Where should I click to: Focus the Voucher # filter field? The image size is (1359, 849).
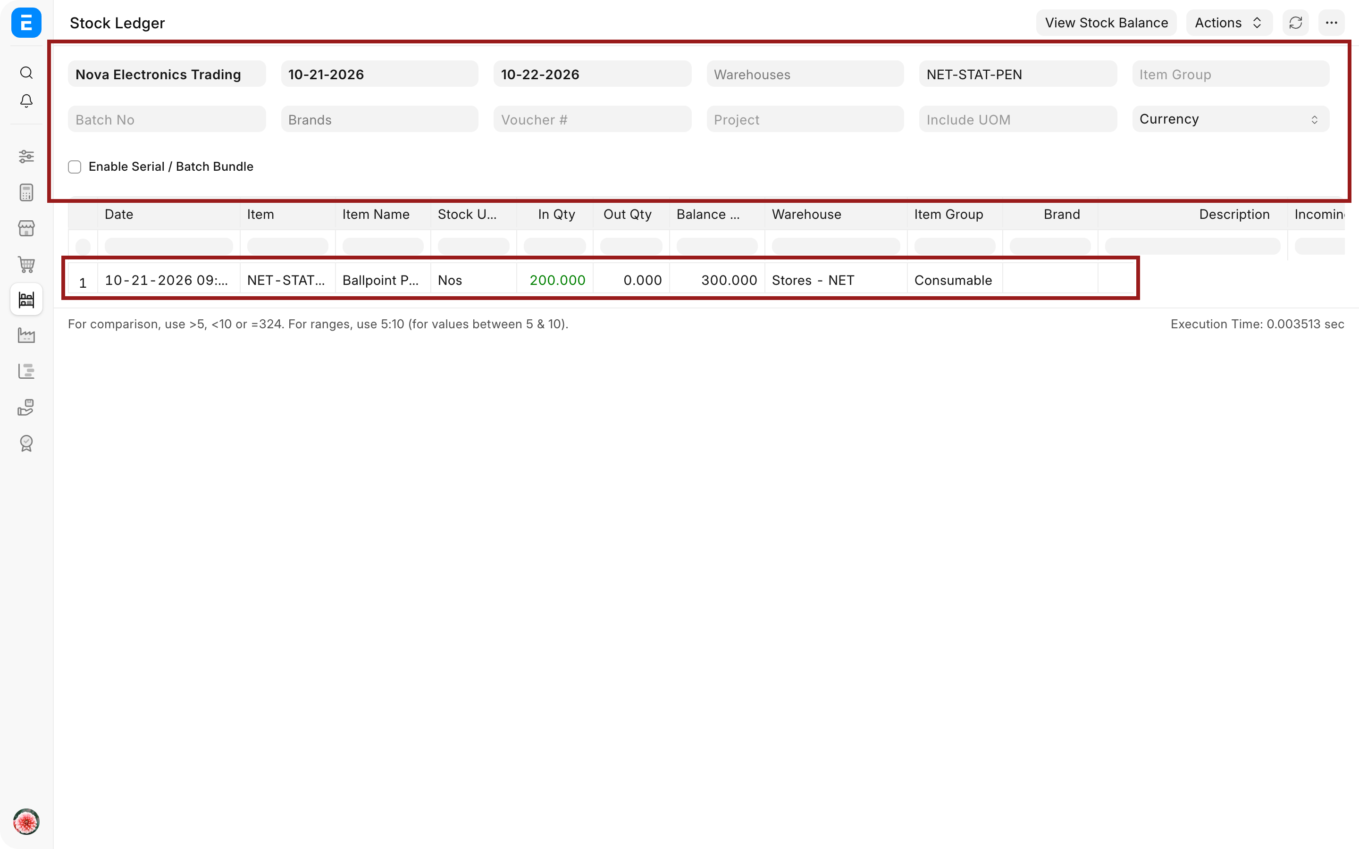(x=593, y=119)
